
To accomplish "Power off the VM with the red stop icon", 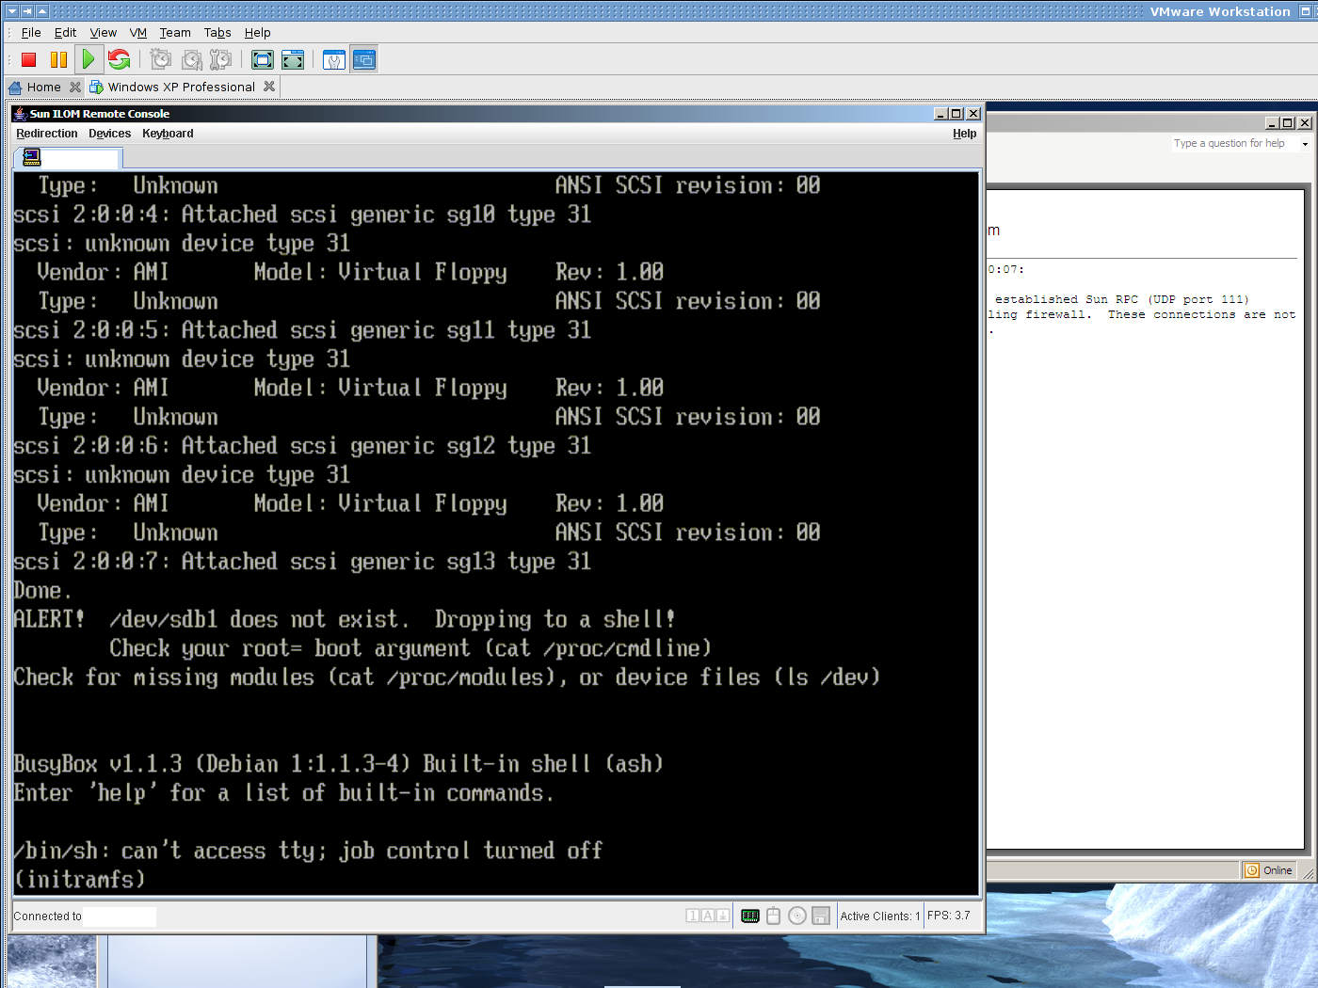I will tap(29, 60).
